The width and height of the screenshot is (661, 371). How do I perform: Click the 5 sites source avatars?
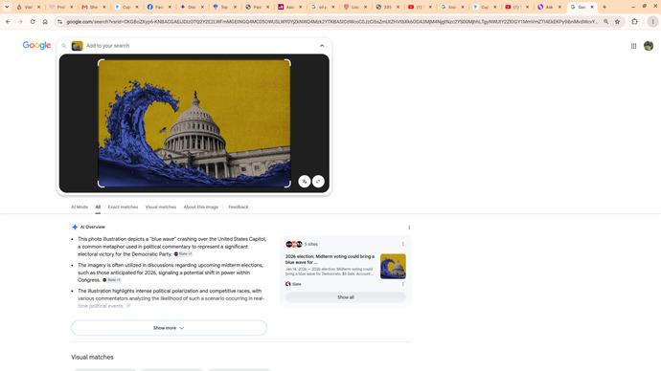coord(294,244)
